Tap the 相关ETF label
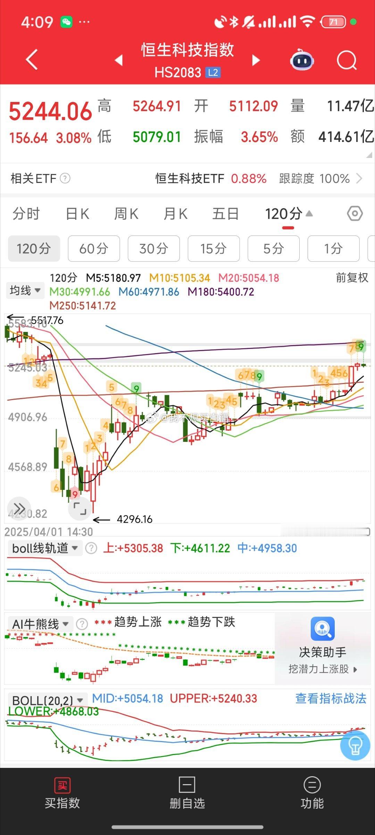375x835 pixels. click(x=33, y=178)
